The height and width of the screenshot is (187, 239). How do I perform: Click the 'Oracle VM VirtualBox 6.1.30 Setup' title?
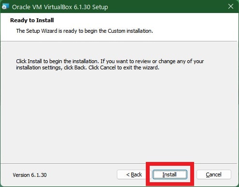60,7
